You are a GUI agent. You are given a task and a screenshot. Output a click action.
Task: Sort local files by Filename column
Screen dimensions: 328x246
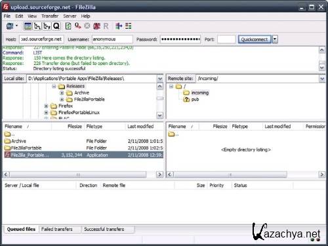(28, 127)
